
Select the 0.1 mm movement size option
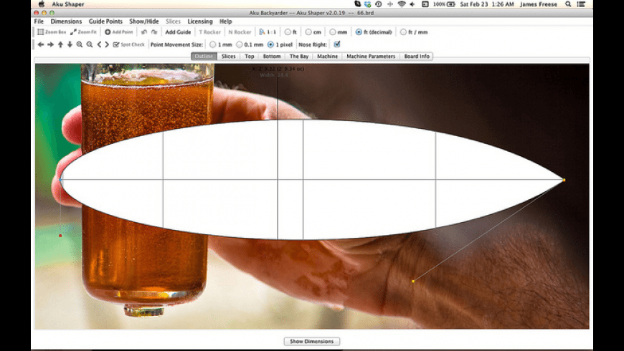click(240, 44)
